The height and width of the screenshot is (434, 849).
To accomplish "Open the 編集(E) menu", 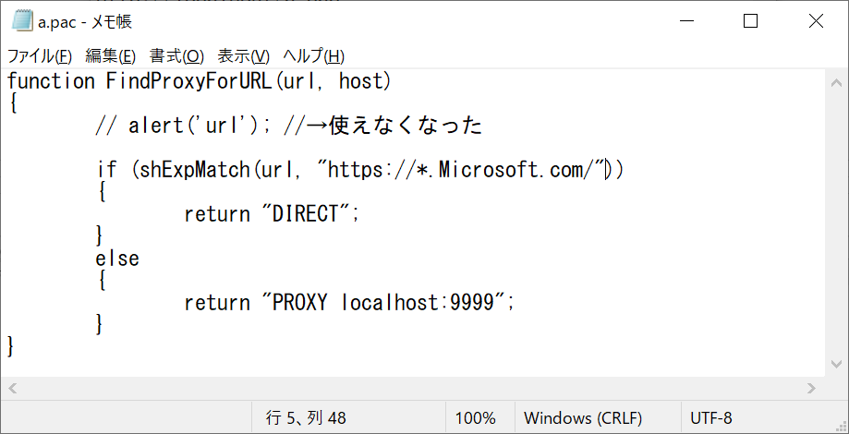I will (111, 55).
